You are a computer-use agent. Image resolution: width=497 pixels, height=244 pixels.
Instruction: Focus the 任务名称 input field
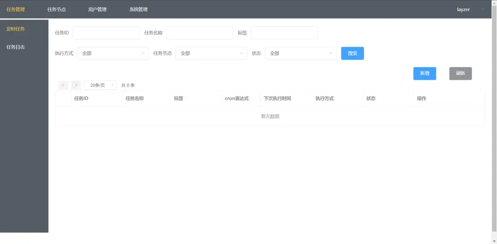(199, 33)
